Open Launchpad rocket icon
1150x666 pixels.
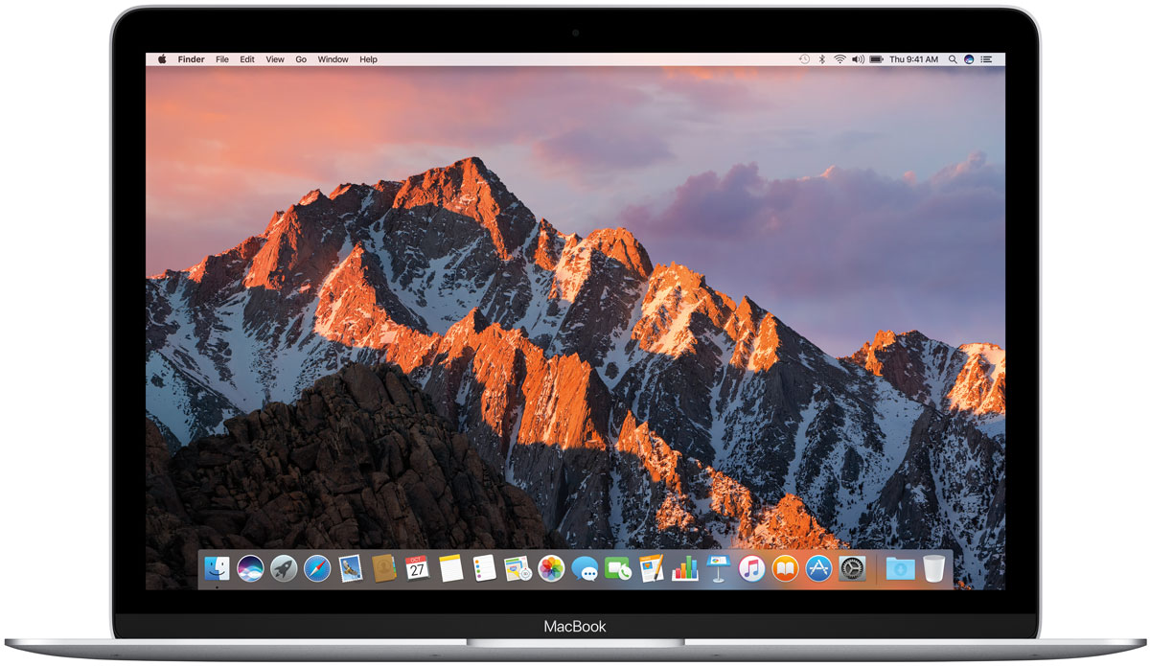pos(284,568)
